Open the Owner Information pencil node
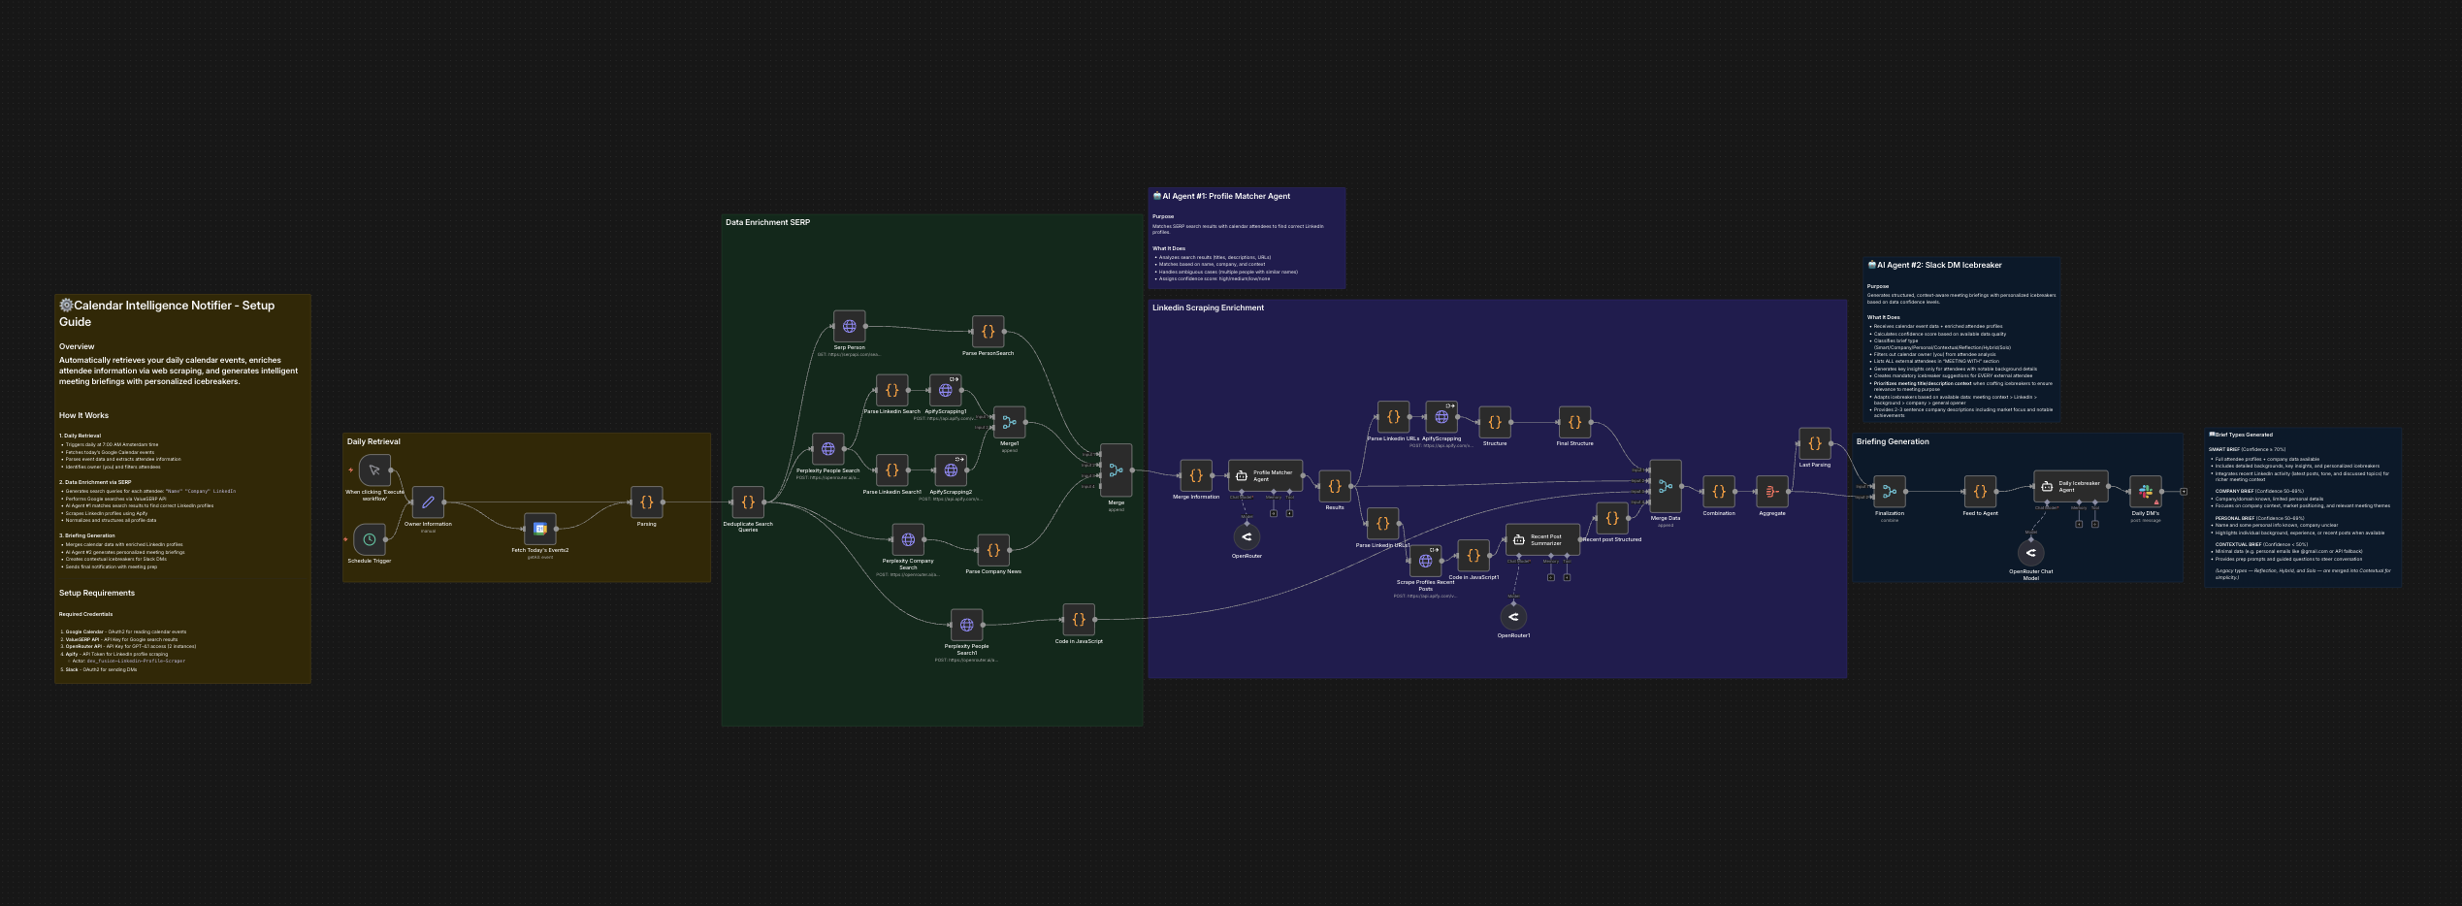Viewport: 2462px width, 906px height. 428,502
